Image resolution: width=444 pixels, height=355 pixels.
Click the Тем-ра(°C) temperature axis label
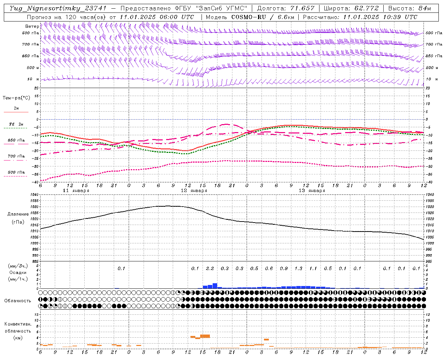coord(16,98)
